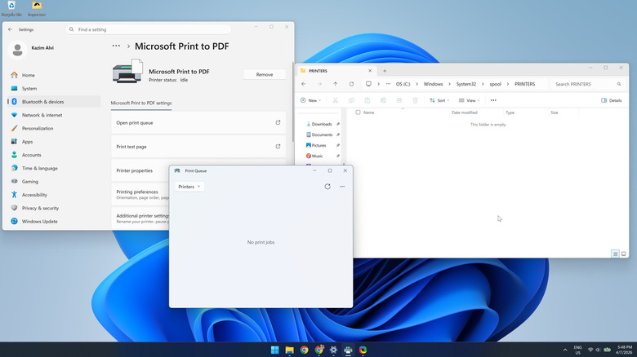Open Accounts in Settings sidebar
This screenshot has height=357, width=637.
click(x=54, y=155)
